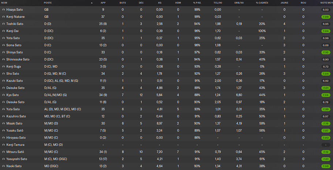Screen dimensions: 333x170
Task: Click the player icon next to Kenji Nakane
Action: click(x=3, y=17)
